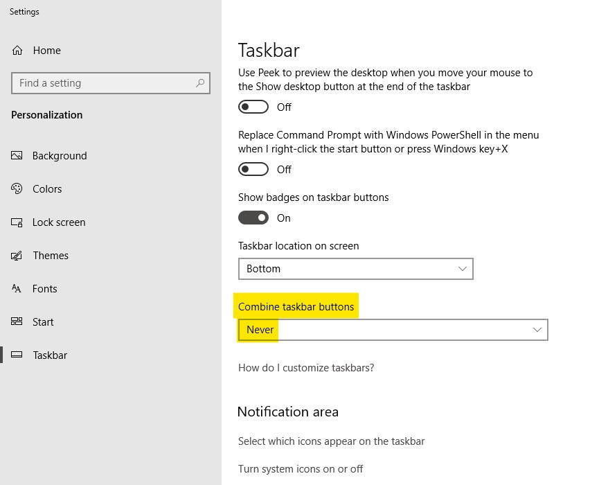Click the Start settings icon

pyautogui.click(x=17, y=322)
